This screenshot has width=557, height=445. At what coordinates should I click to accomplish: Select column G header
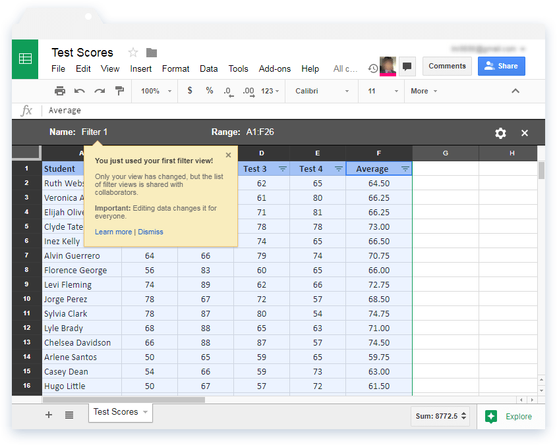tap(446, 153)
